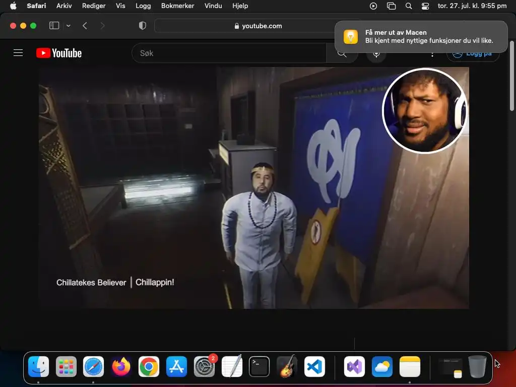Launch Firefox from the Dock

pyautogui.click(x=121, y=367)
